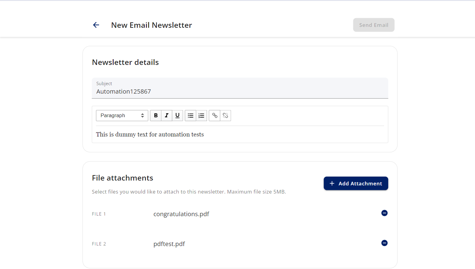Remove the congratulations.pdf attachment
The height and width of the screenshot is (269, 475).
point(384,213)
